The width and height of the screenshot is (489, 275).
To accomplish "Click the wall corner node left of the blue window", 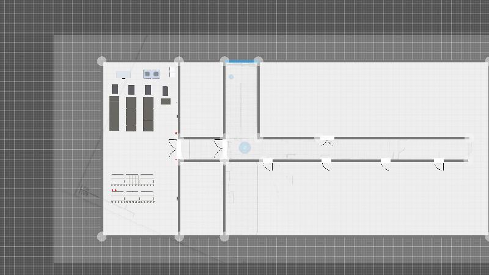I will tap(224, 61).
